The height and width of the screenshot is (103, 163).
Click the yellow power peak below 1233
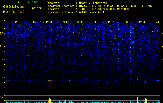[x=50, y=100]
